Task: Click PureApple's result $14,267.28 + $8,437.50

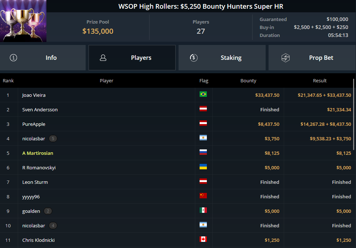Action: pyautogui.click(x=326, y=124)
